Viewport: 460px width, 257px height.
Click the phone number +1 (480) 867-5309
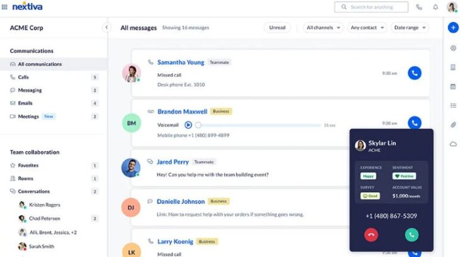coord(391,216)
